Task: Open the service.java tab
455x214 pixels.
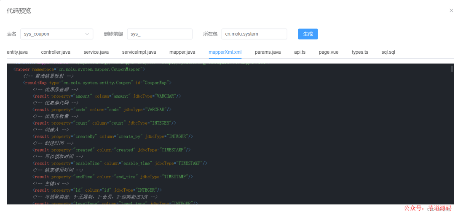Action: 96,52
